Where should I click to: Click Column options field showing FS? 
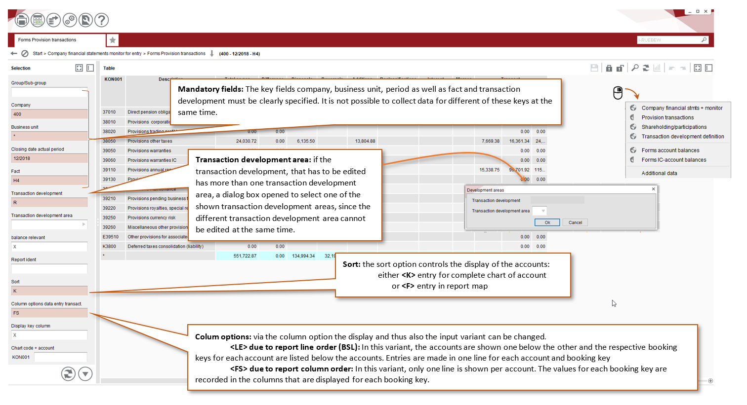[x=49, y=313]
